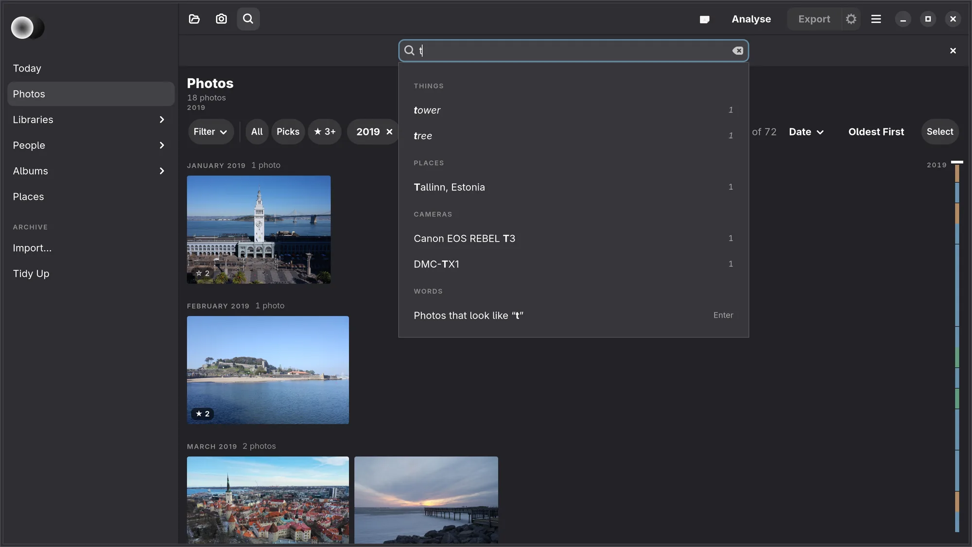Click the 2019 timeline scrubber marker
This screenshot has width=972, height=547.
[x=956, y=162]
